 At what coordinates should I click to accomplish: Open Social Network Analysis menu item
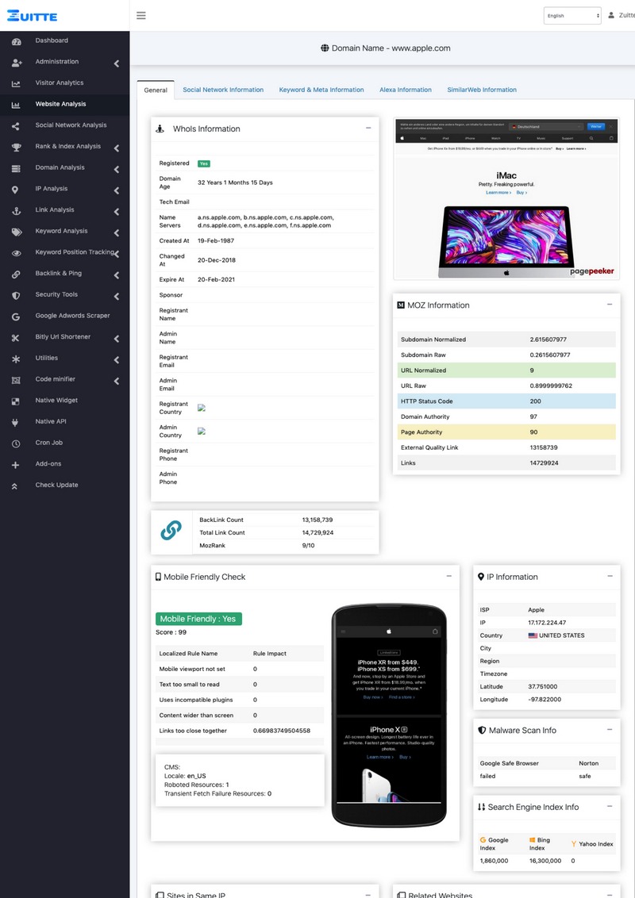pyautogui.click(x=71, y=125)
